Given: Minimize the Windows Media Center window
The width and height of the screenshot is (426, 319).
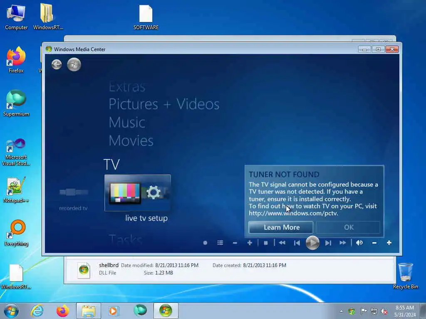Looking at the screenshot, I should click(364, 49).
